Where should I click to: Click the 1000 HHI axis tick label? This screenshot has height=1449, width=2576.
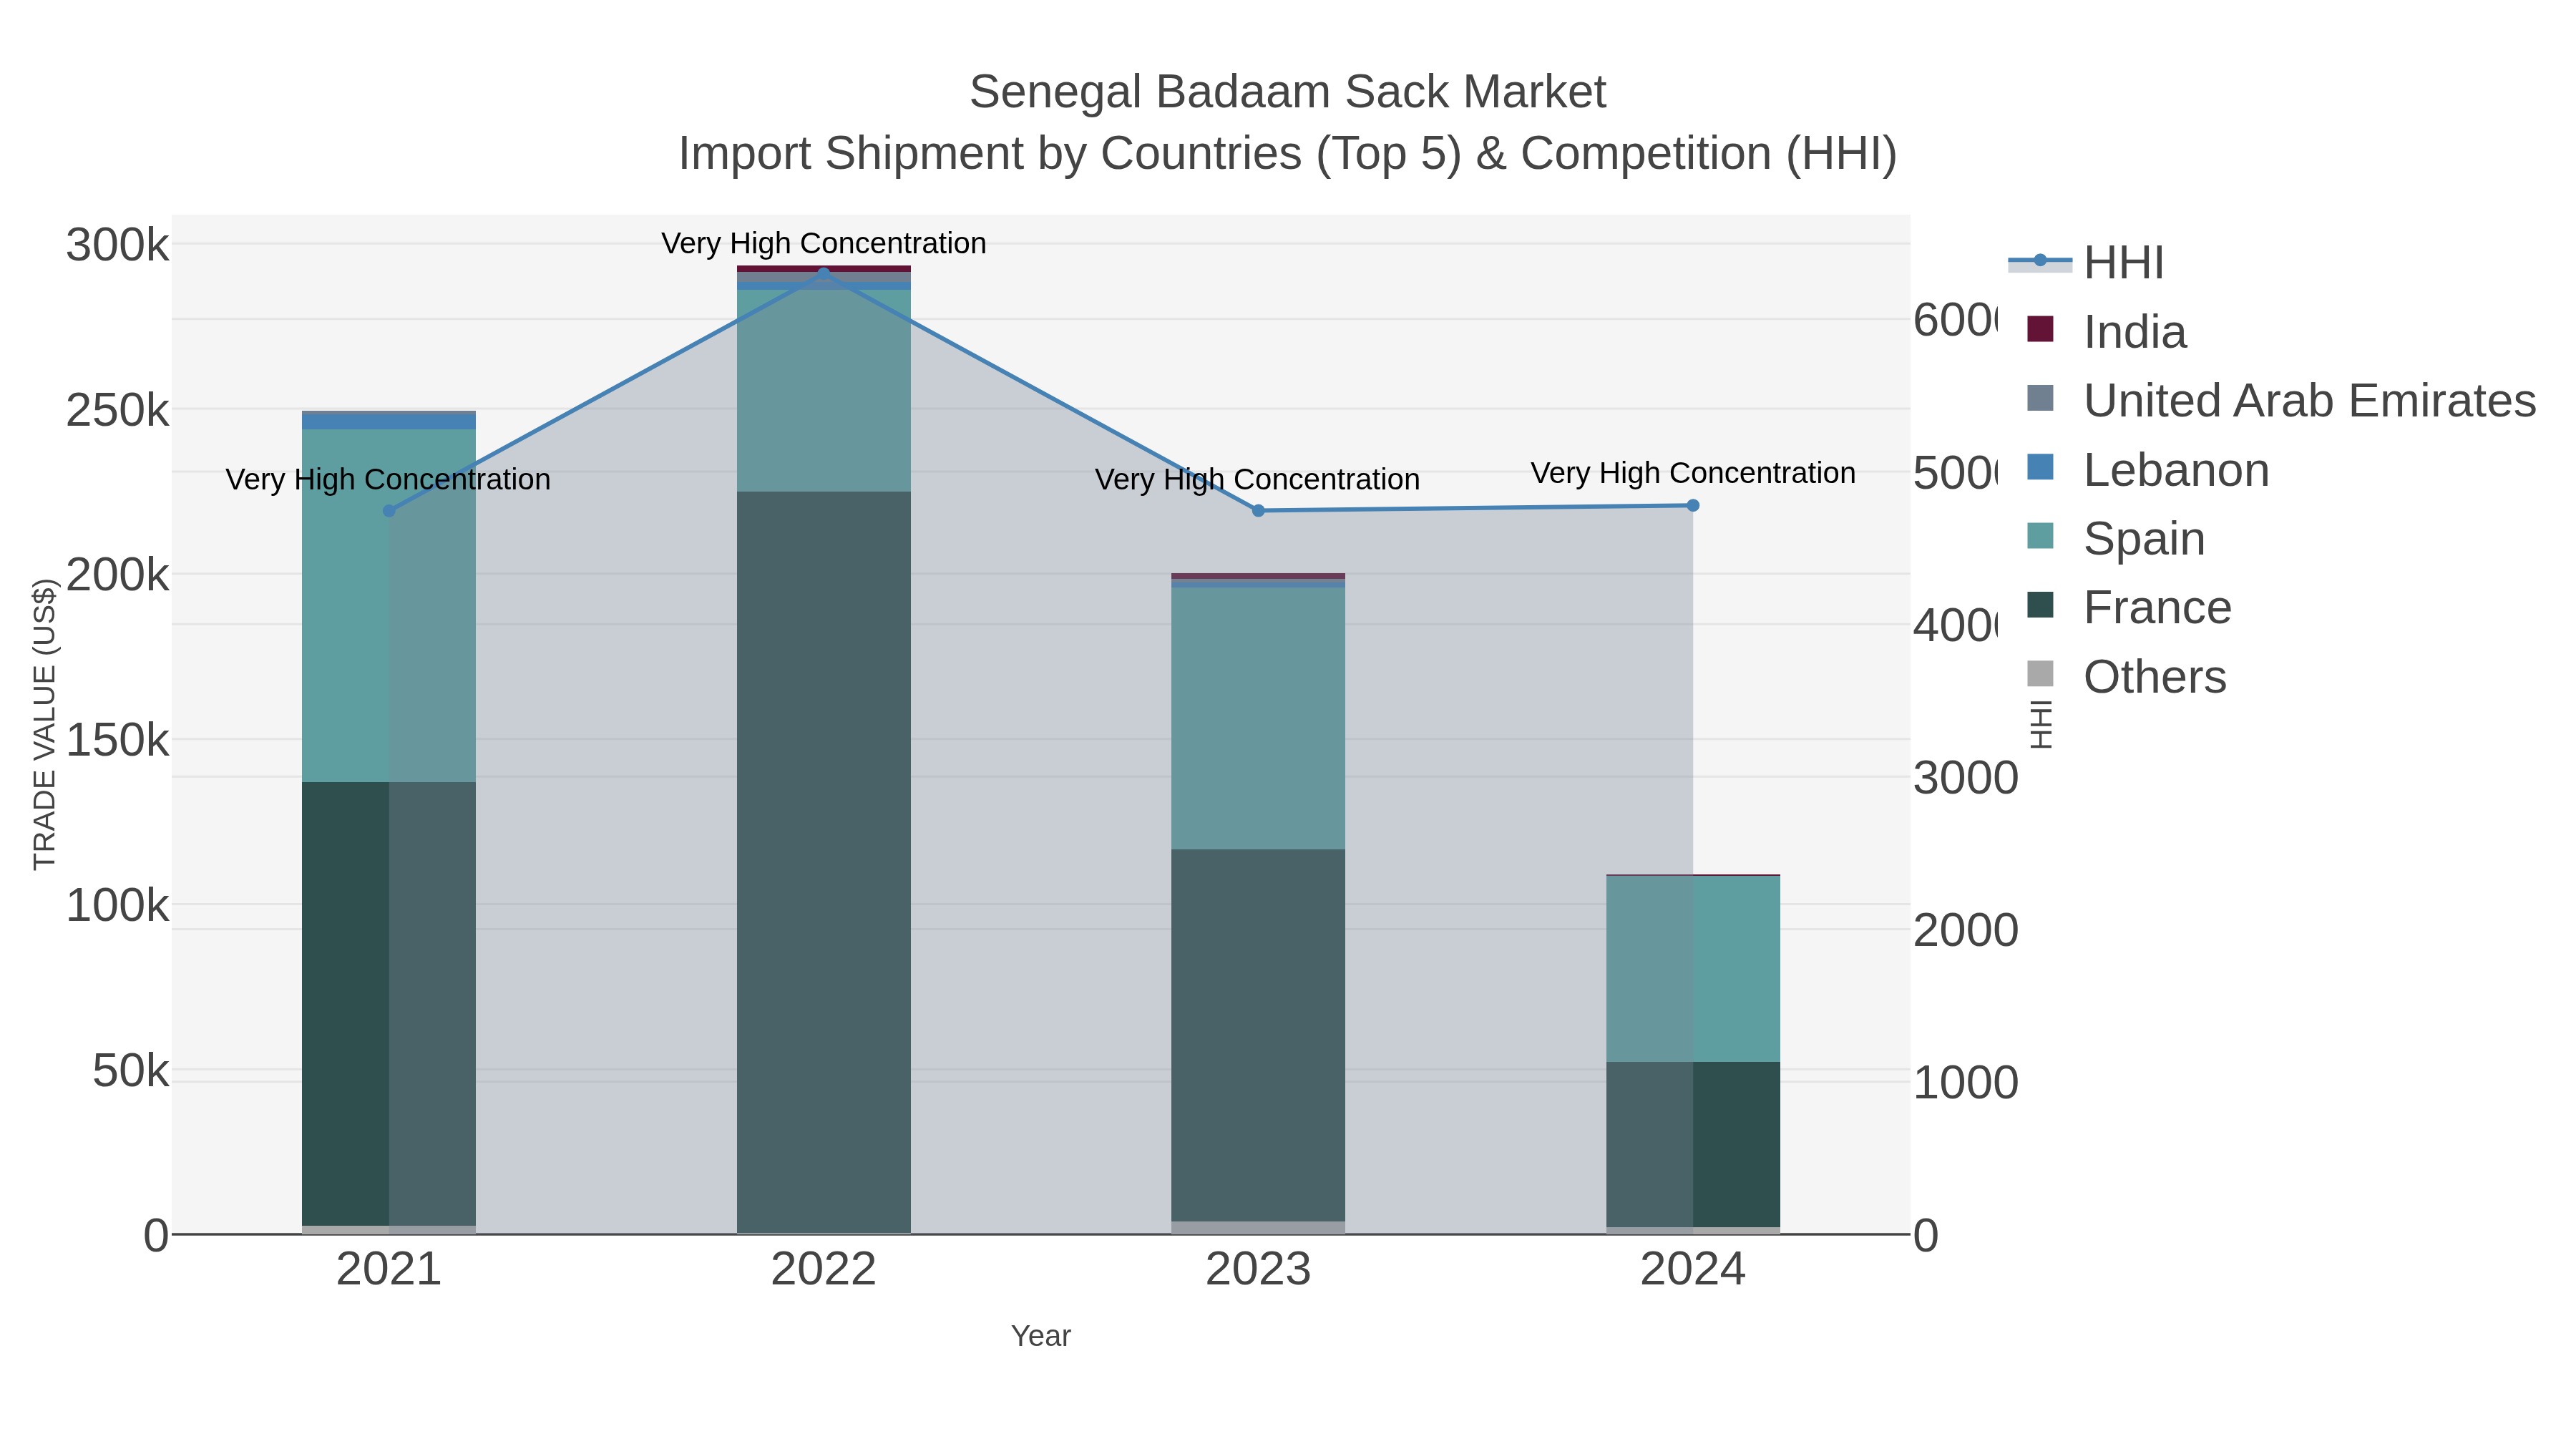click(x=1966, y=1082)
